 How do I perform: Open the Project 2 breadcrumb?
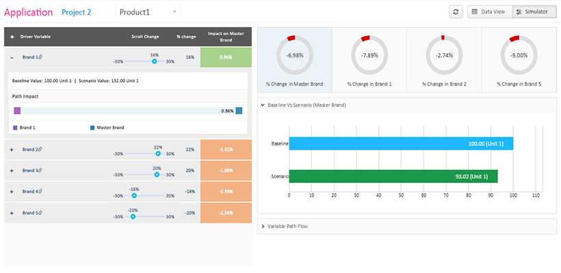click(76, 12)
